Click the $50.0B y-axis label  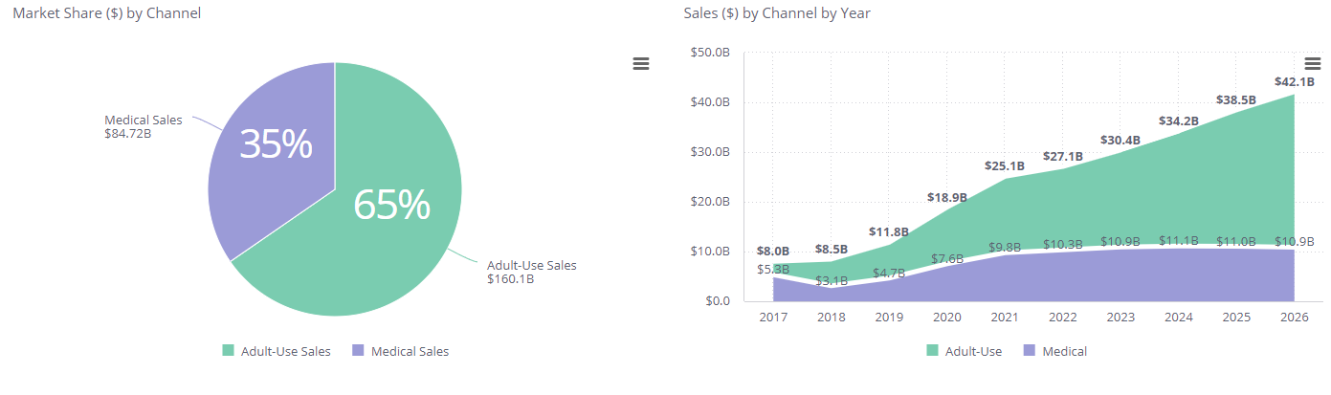point(709,53)
